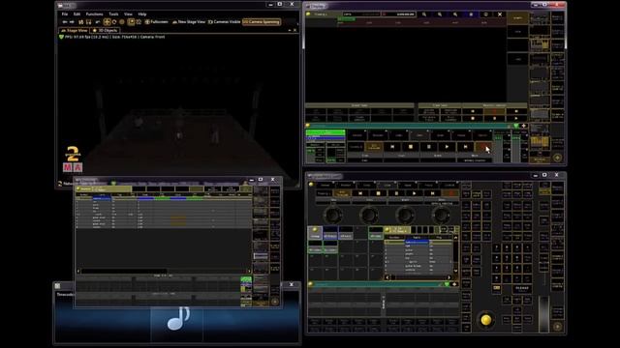
Task: Click the red record button in bottom-right console
Action: 450,193
